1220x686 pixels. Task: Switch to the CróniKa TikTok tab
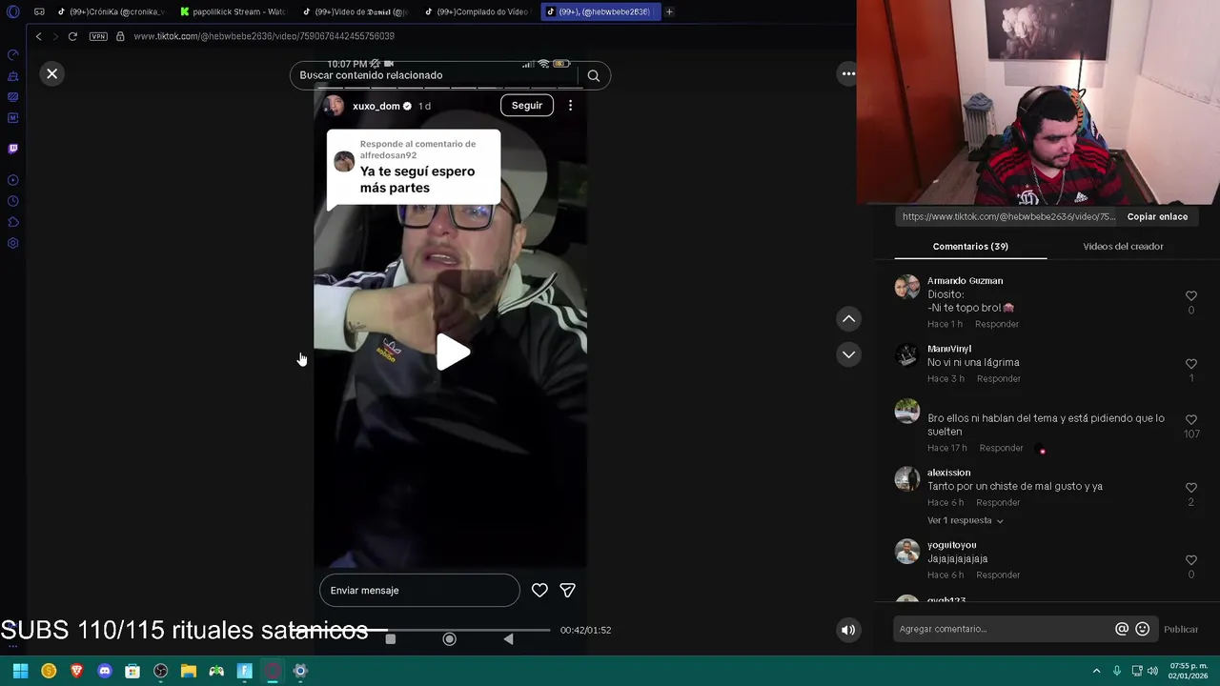tap(110, 11)
